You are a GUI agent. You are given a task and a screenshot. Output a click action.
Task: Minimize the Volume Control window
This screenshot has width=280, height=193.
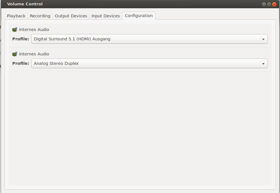click(x=264, y=4)
